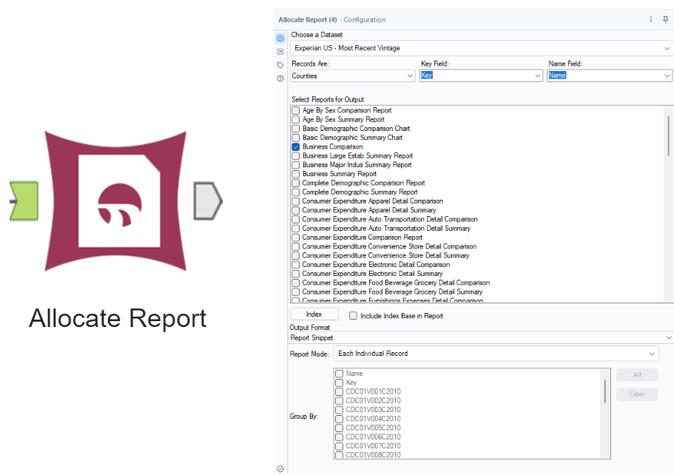Check Consumer Expenditure Electronic Detail Comparison
This screenshot has height=475, width=674.
coord(296,265)
